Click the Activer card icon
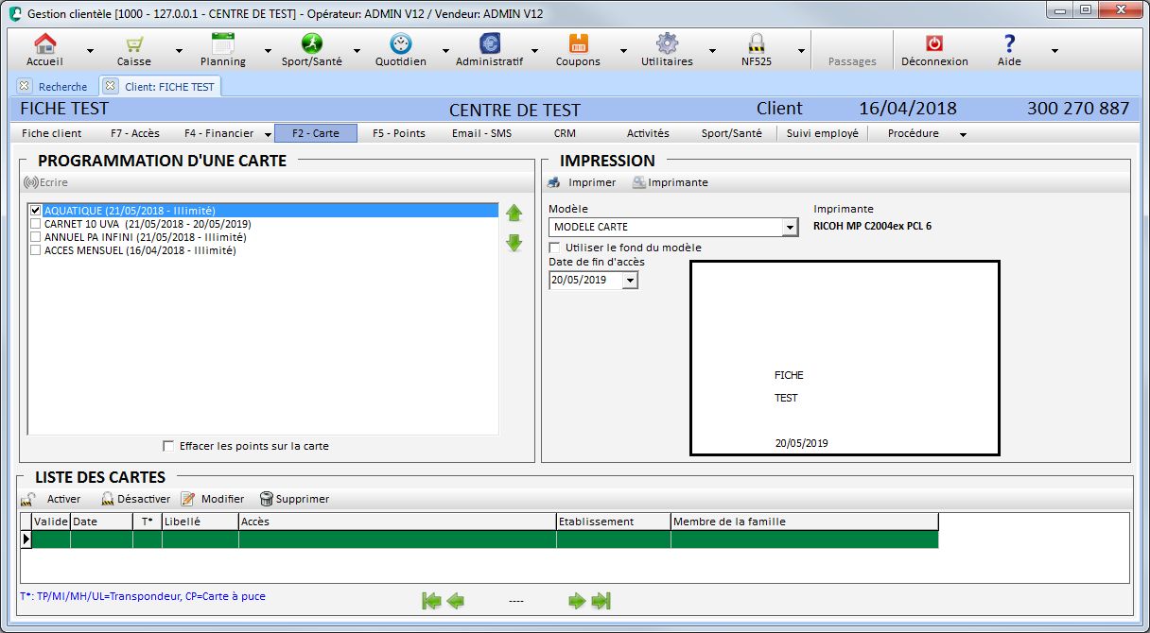 (x=29, y=499)
